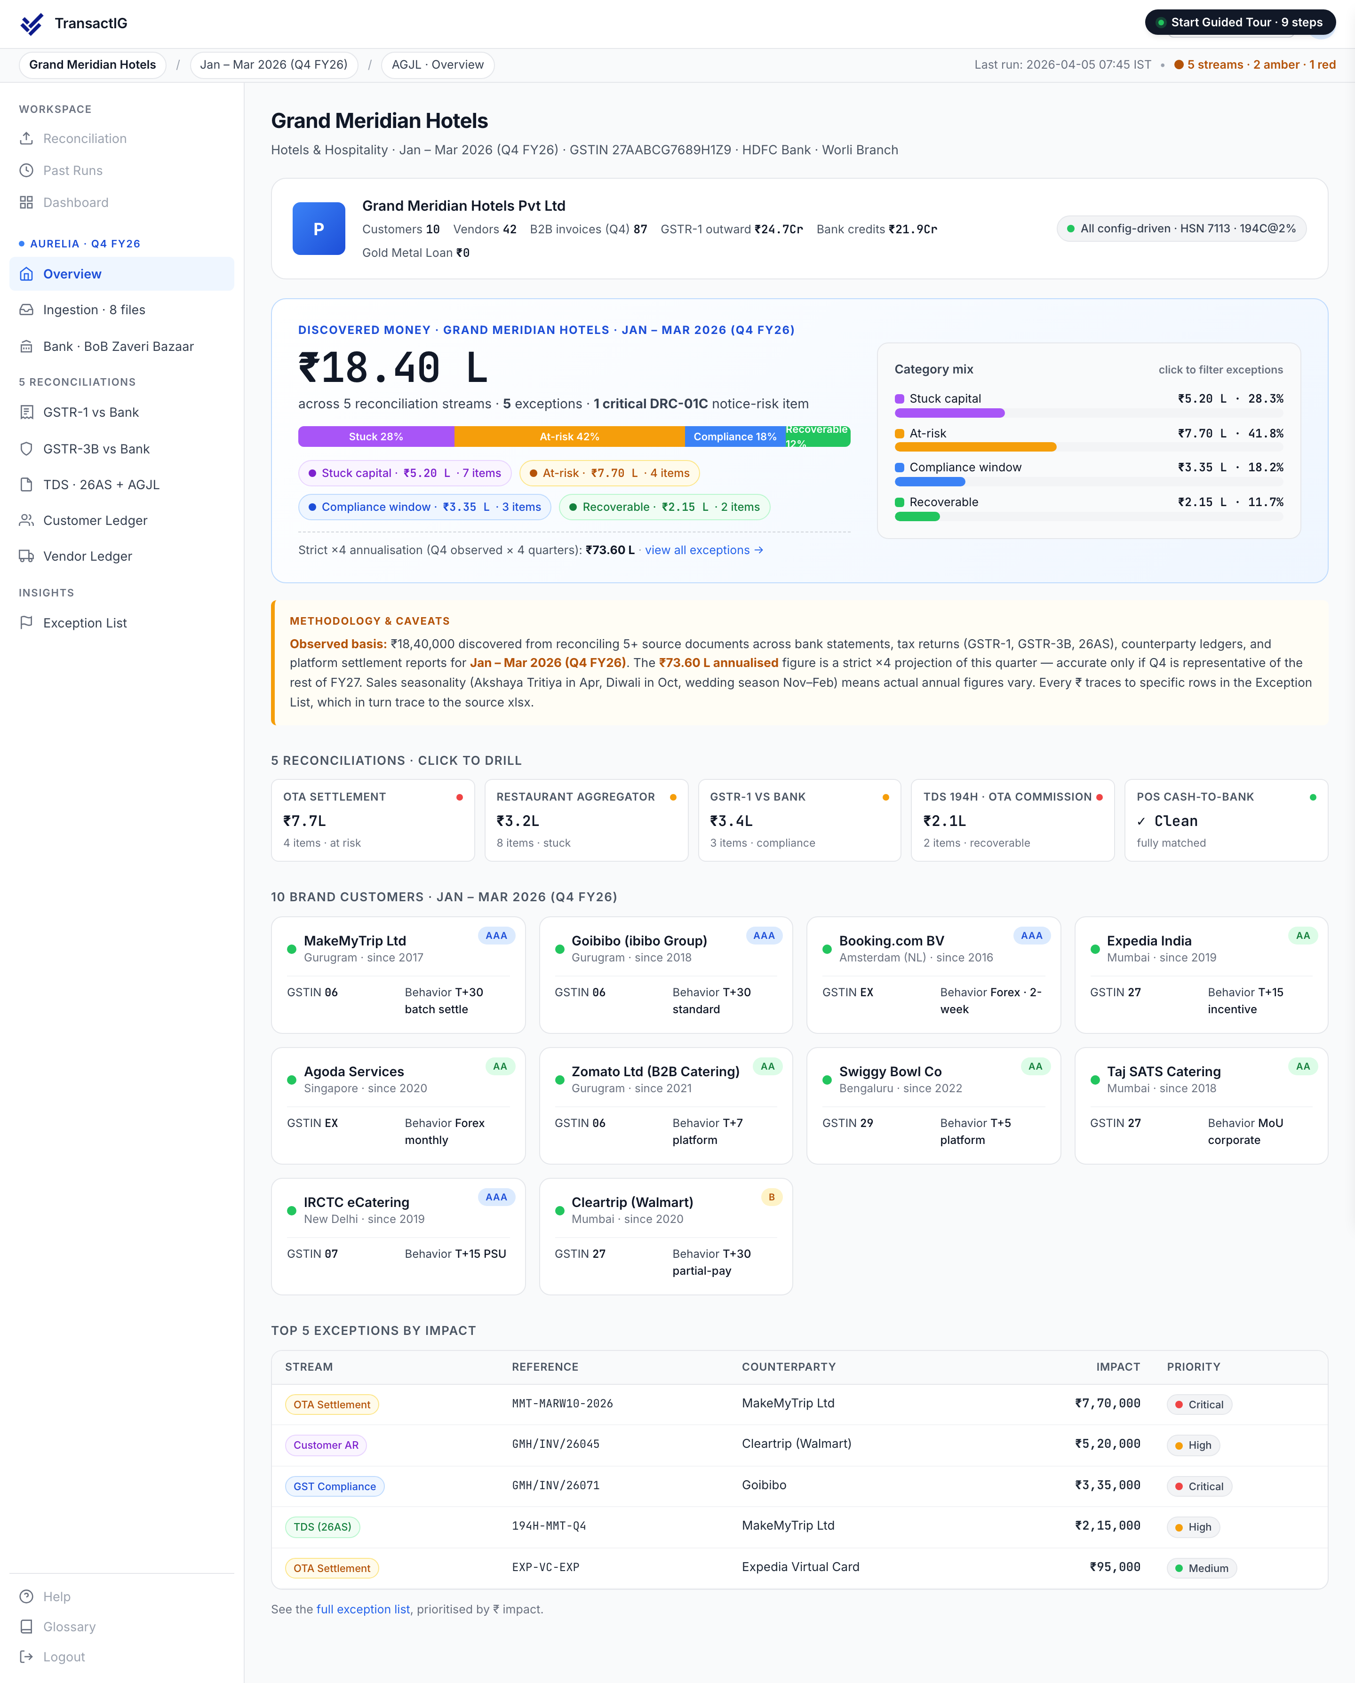Open Booking.com BV customer card

coord(933,975)
